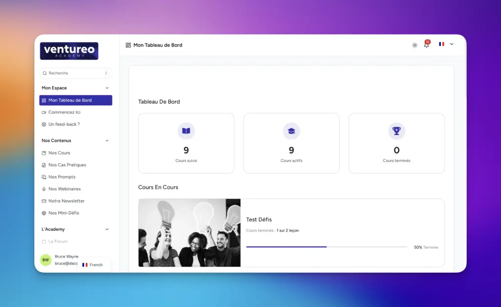The width and height of the screenshot is (501, 307).
Task: Collapse the Nos Contenus section
Action: (107, 141)
